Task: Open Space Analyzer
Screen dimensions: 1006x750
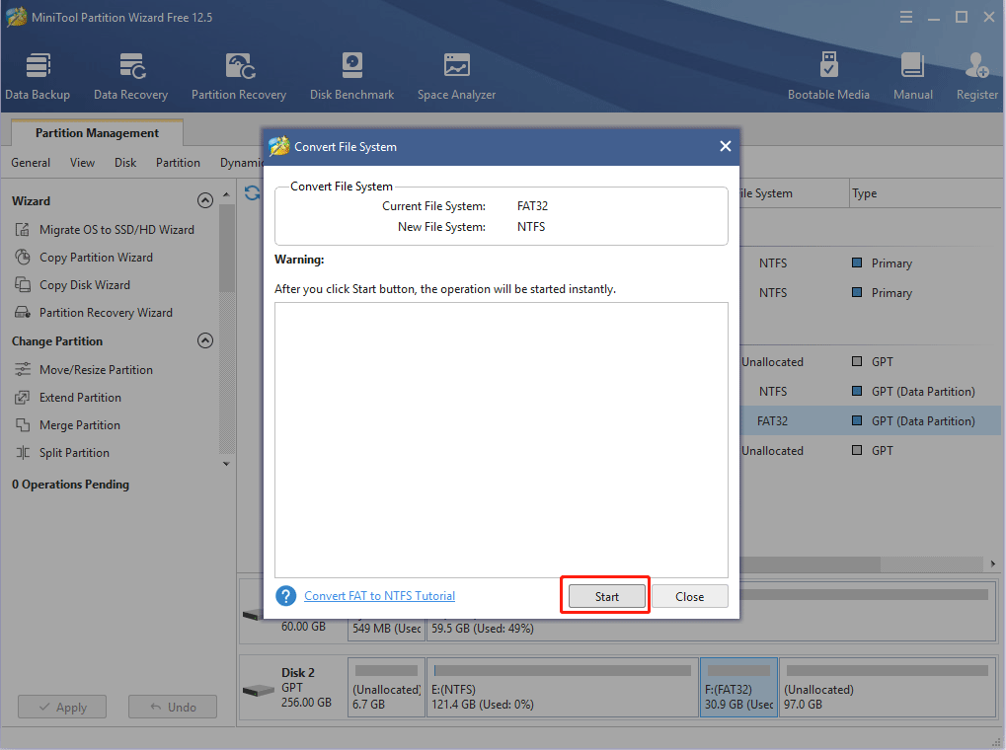Action: coord(456,77)
